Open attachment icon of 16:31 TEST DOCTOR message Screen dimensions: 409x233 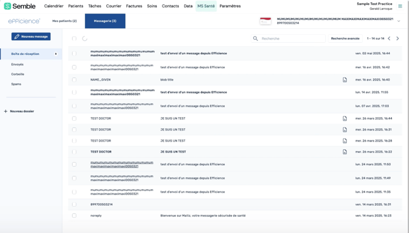coord(345,129)
